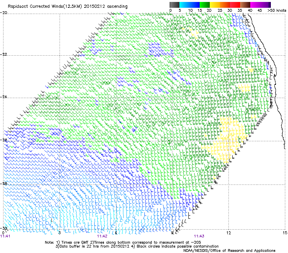This screenshot has width=288, height=253.
Task: Click the 'NOAA/NESDIS/Office of Research and Applications' credit
Action: (x=229, y=251)
